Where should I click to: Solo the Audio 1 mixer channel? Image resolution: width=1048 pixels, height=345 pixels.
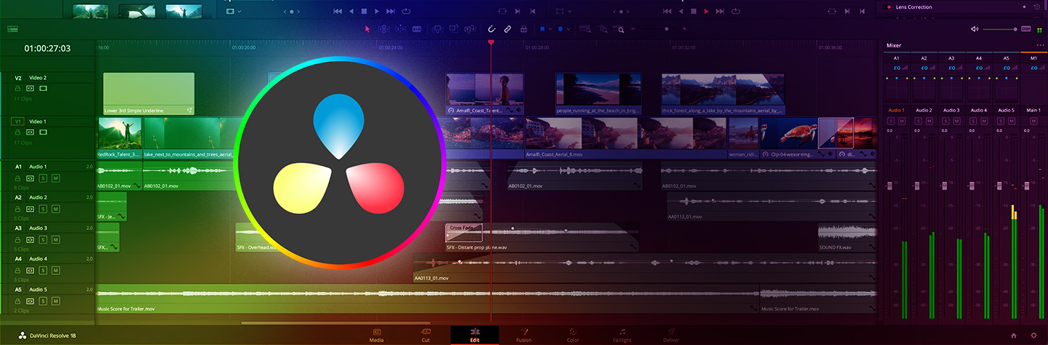(x=892, y=120)
